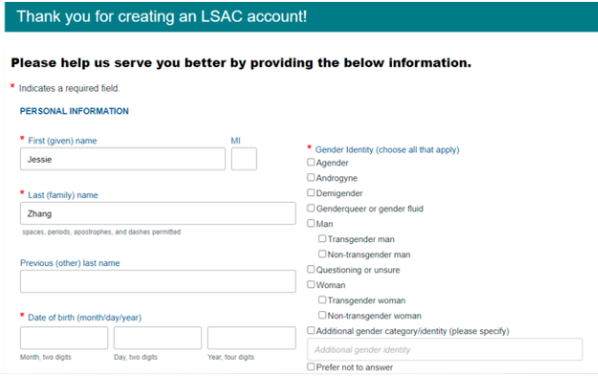Image resolution: width=598 pixels, height=380 pixels.
Task: Focus the MI middle initial box
Action: coord(243,159)
